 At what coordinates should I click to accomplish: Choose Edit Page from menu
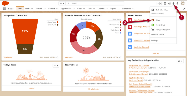[x=154, y=41]
